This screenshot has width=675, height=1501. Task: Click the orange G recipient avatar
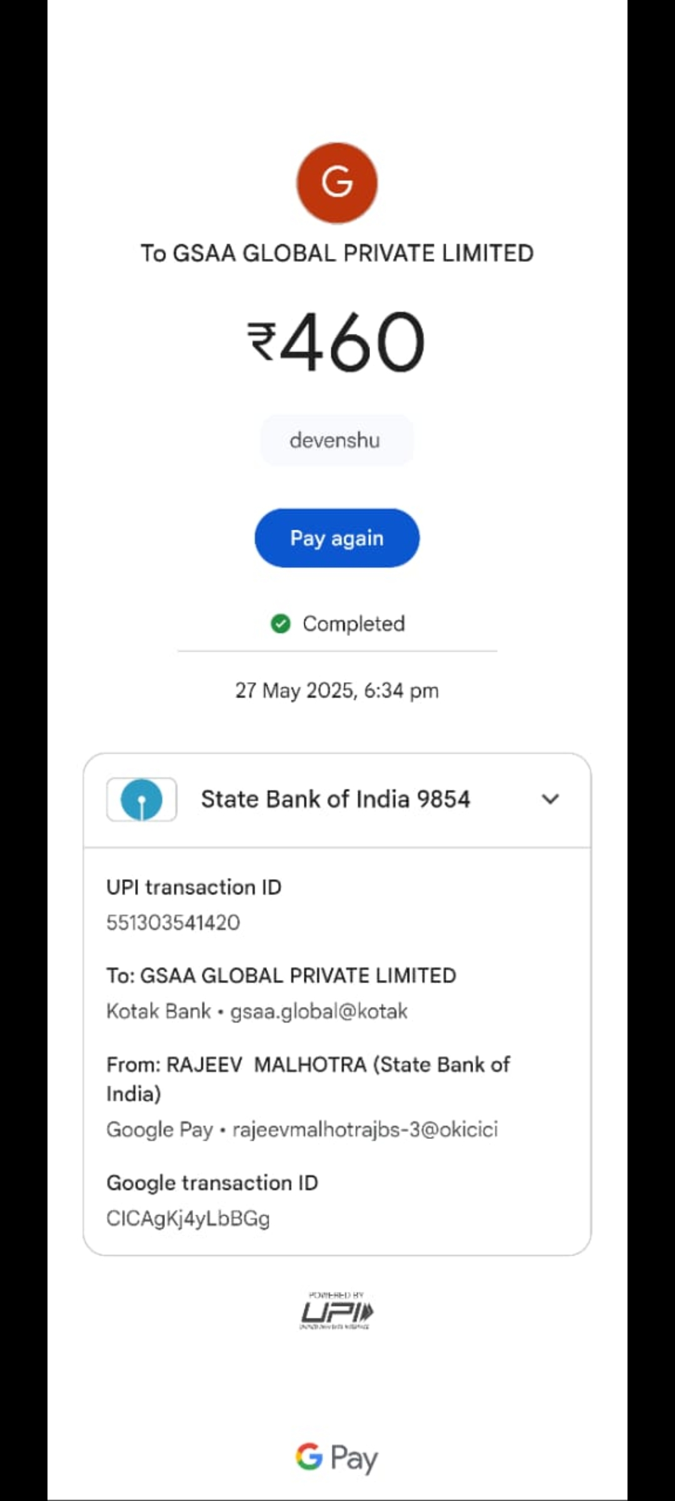coord(337,183)
